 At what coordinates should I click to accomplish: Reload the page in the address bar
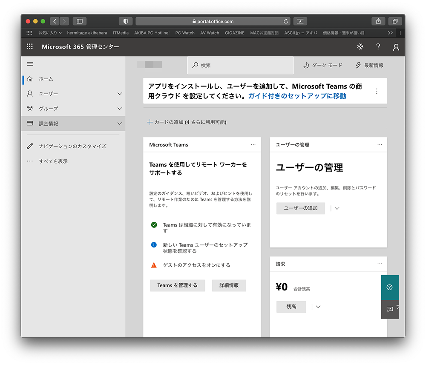point(286,21)
